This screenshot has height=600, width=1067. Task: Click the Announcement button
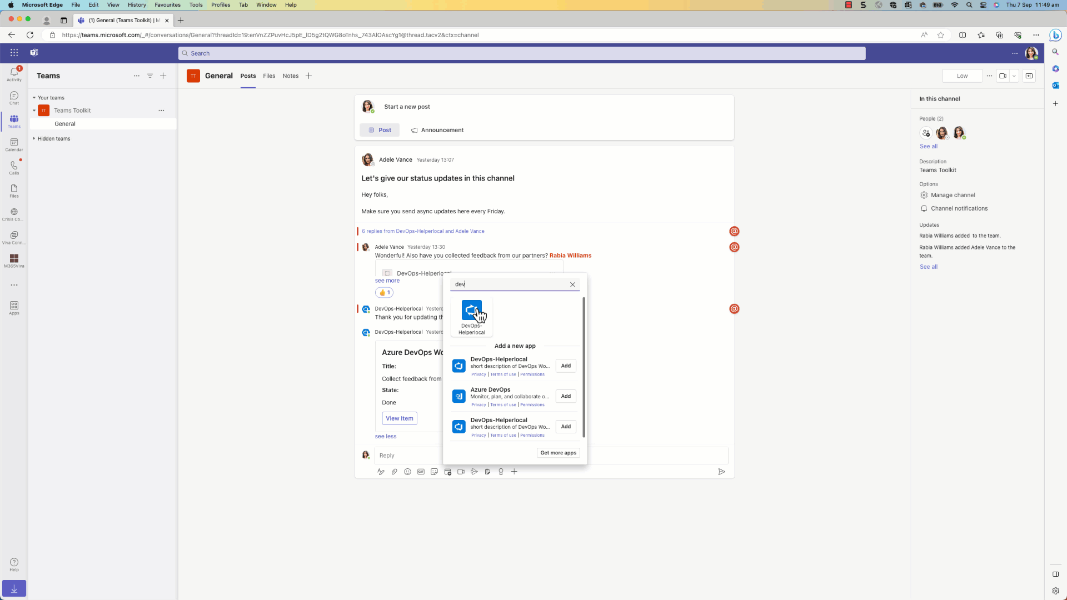point(437,130)
